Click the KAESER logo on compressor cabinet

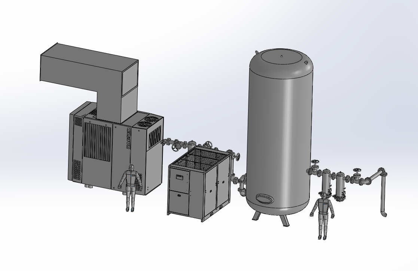point(128,138)
